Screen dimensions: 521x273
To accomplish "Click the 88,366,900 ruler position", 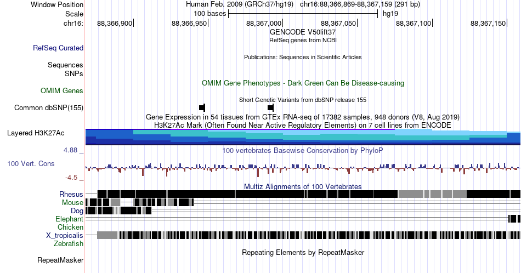I will (115, 23).
